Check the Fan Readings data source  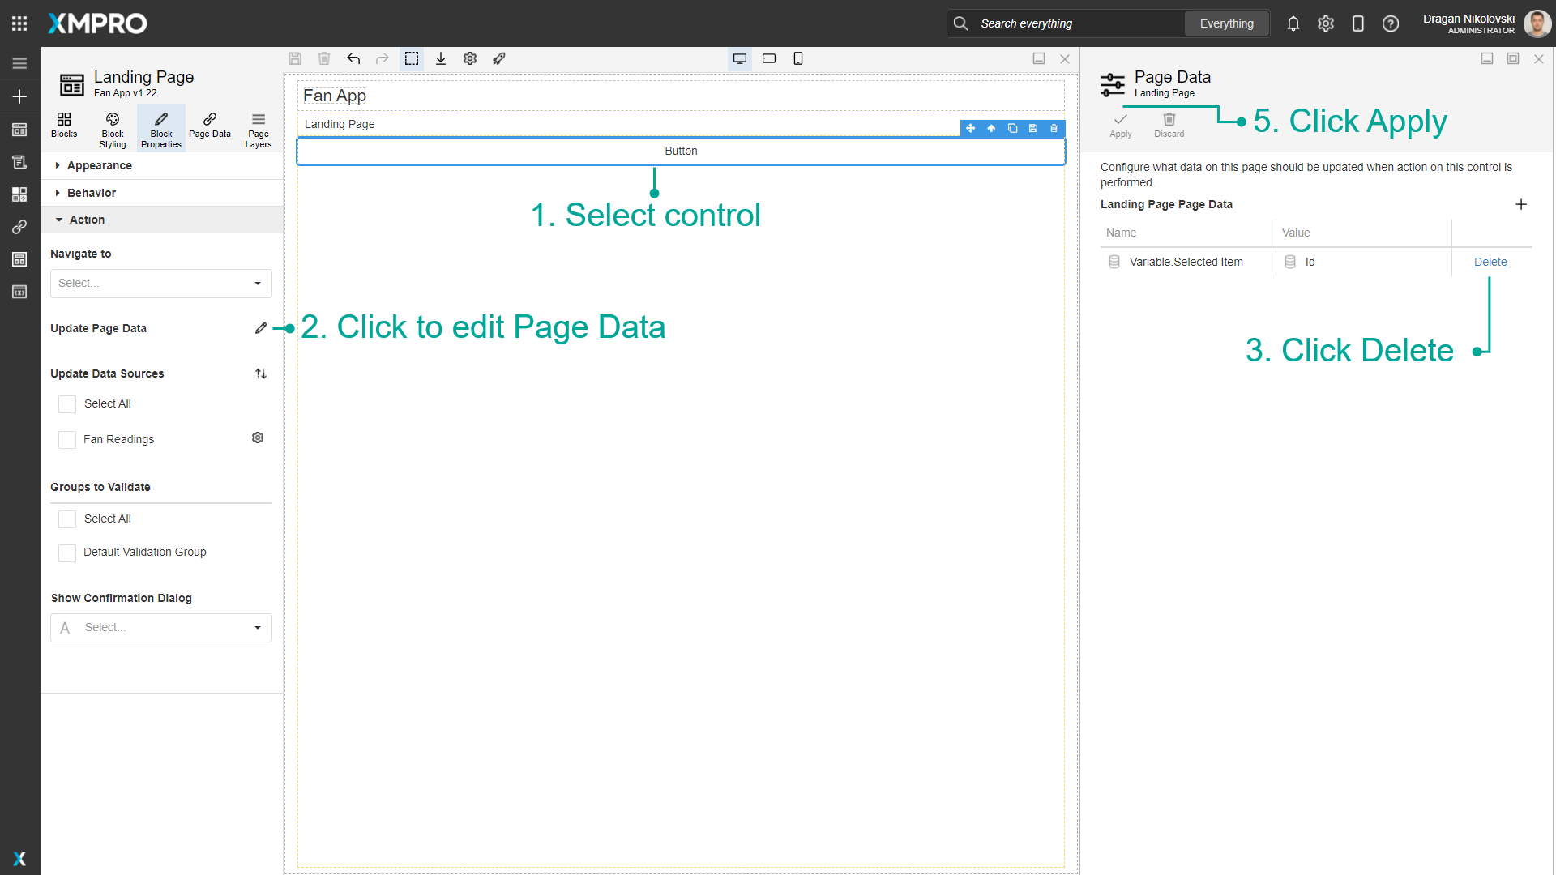[x=66, y=439]
